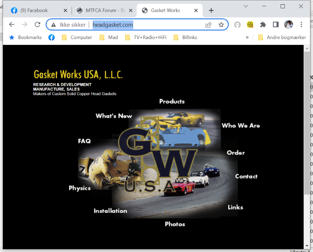Open the Chrome three-dot menu

point(301,25)
